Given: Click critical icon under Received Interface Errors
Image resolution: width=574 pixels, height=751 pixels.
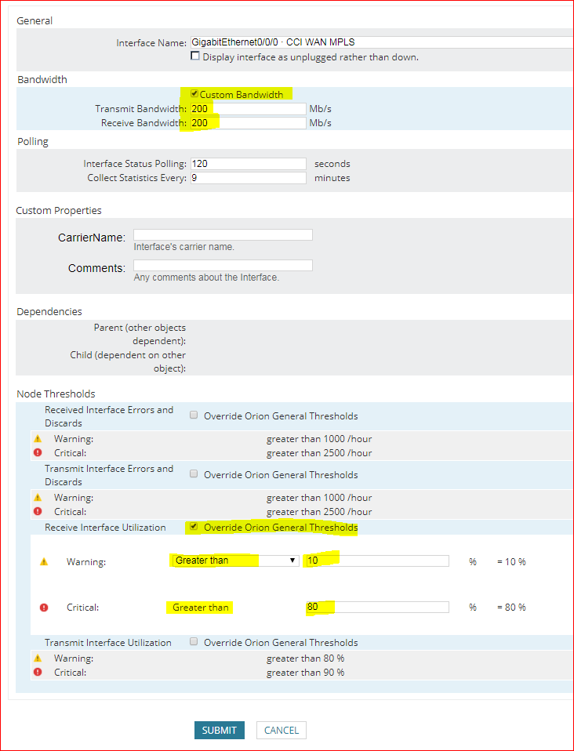Looking at the screenshot, I should click(x=38, y=452).
